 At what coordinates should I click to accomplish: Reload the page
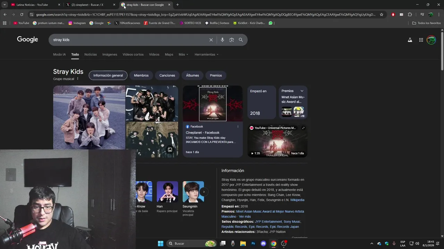[x=22, y=15]
